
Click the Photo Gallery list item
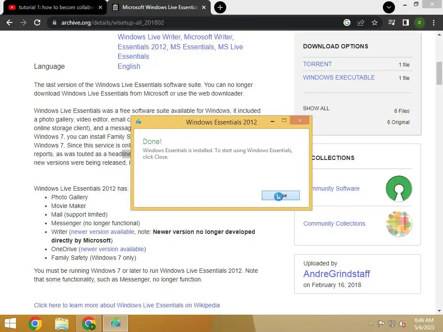pos(70,197)
